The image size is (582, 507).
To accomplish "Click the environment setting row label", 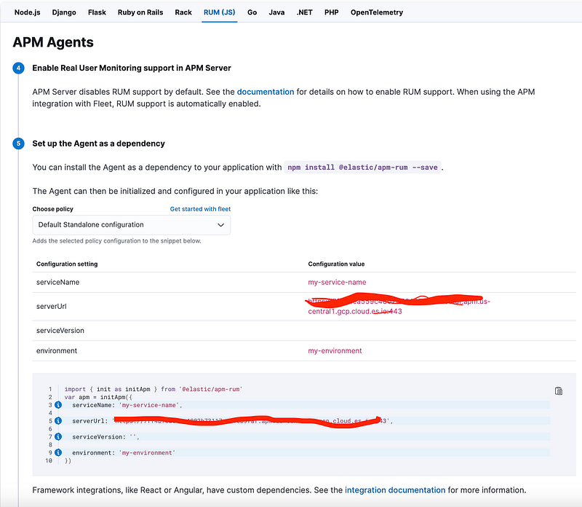I will coord(57,350).
